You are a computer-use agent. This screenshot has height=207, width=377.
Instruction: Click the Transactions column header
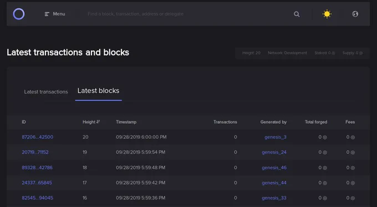[x=225, y=122]
